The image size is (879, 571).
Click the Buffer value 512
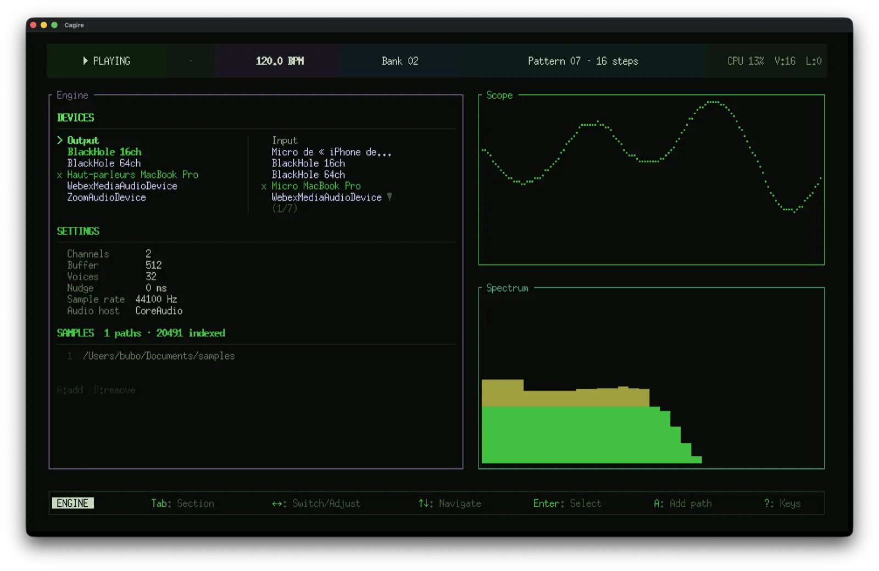pos(153,265)
